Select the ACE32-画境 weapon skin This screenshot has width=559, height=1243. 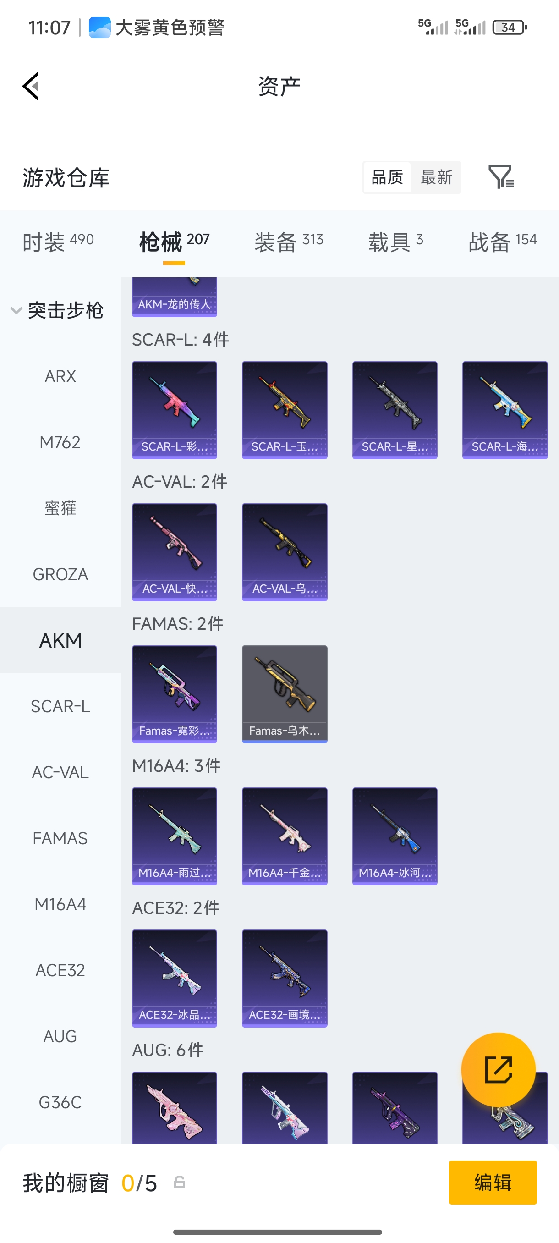pyautogui.click(x=285, y=978)
